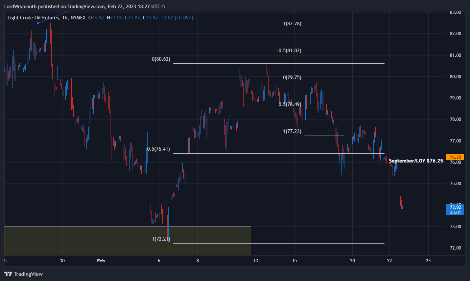Click the 20 date on time axis

point(352,261)
